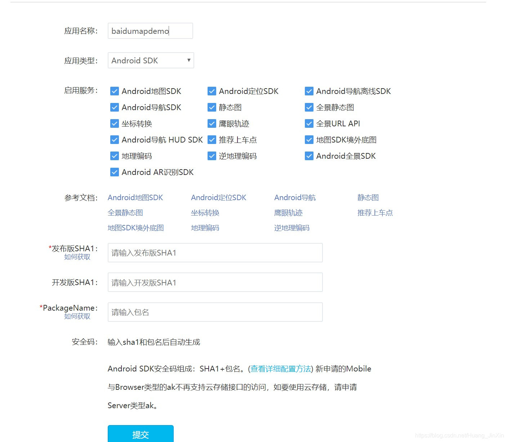Open the 全景静态图 reference doc link

(125, 213)
